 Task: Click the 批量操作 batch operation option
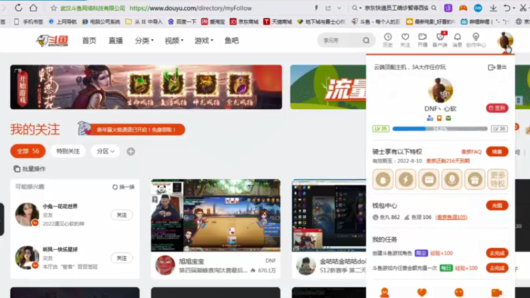pyautogui.click(x=29, y=169)
